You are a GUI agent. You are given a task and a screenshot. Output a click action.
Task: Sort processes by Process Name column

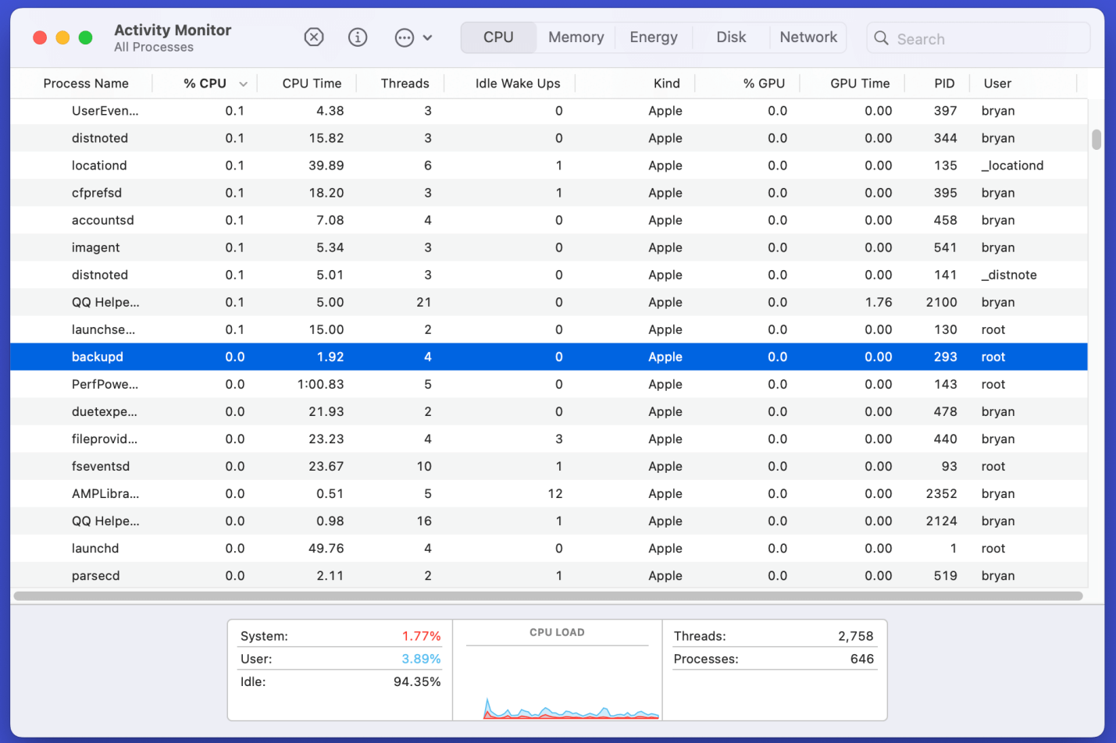click(86, 83)
